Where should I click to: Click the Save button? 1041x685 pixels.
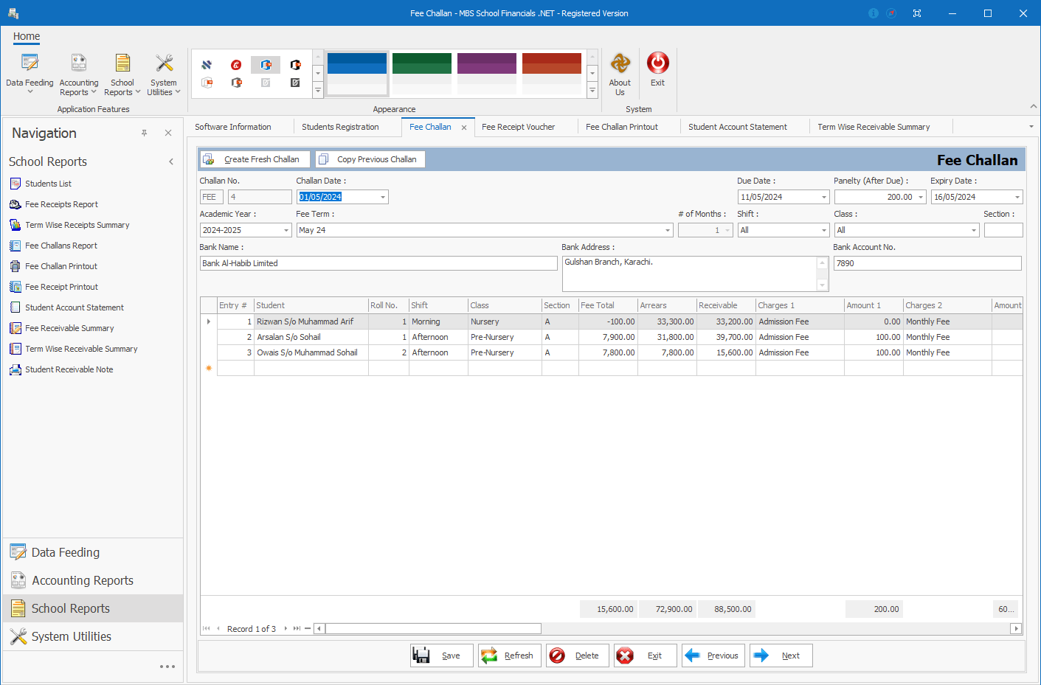[441, 656]
